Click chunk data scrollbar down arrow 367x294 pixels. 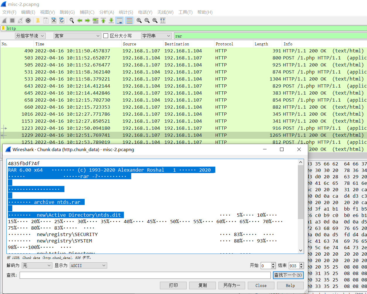[301, 250]
